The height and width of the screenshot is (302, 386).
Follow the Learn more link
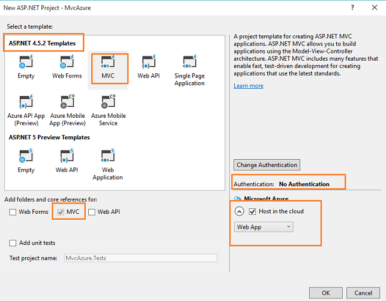[x=249, y=86]
